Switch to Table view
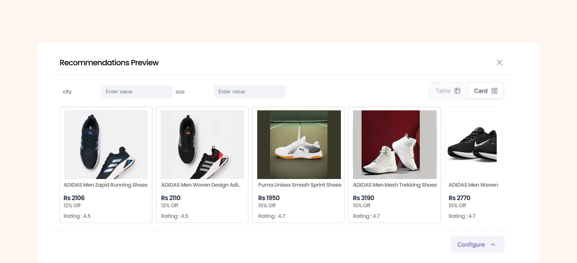Image resolution: width=577 pixels, height=263 pixels. tap(443, 91)
